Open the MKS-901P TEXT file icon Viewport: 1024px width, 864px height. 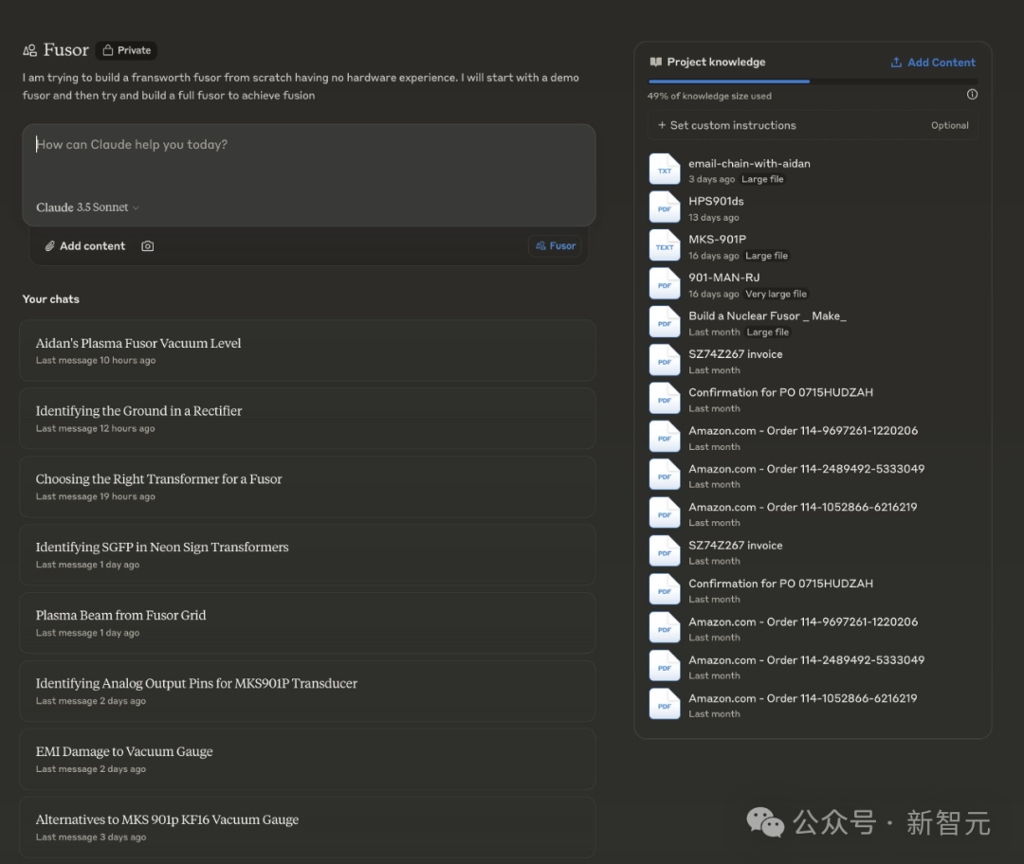(665, 245)
